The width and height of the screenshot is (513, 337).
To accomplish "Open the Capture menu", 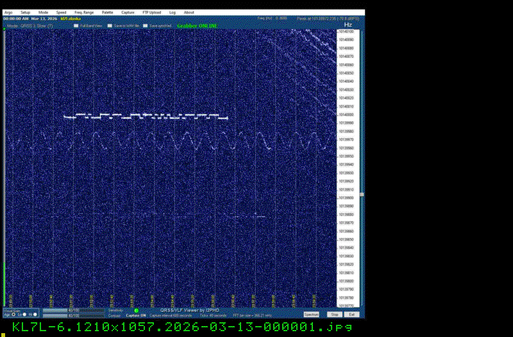I will pos(128,12).
